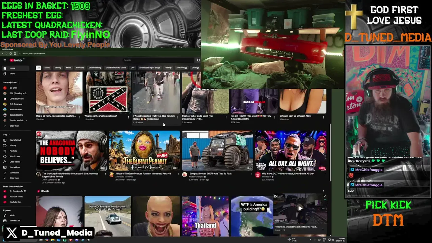Open Only Dreamers subscription channel
The width and height of the screenshot is (432, 243).
pos(15,104)
